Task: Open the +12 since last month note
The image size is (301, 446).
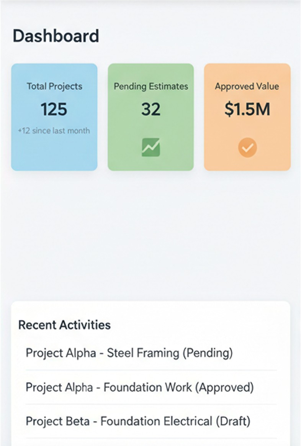Action: coord(54,131)
